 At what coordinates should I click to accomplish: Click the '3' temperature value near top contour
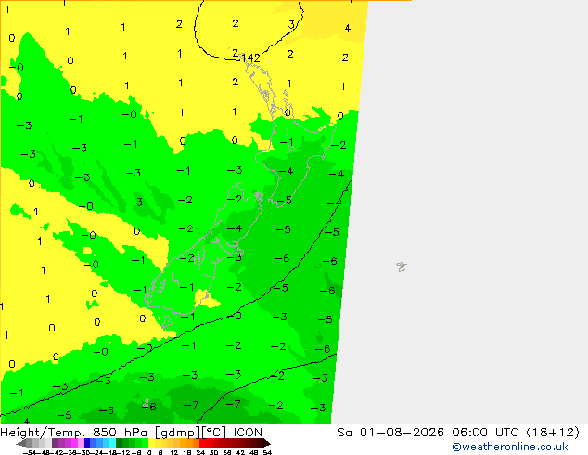291,25
